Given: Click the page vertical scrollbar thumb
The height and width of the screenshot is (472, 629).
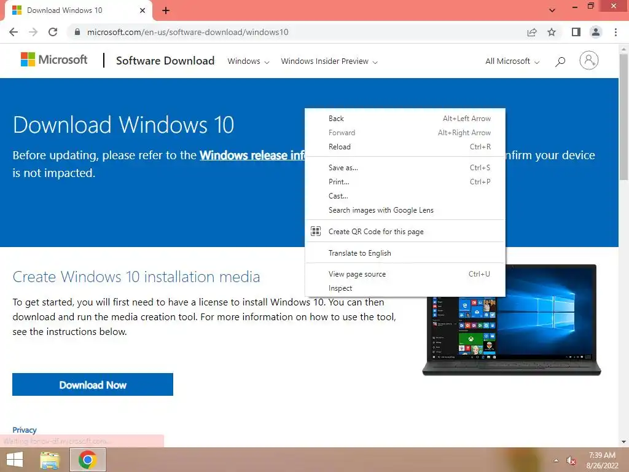Looking at the screenshot, I should coord(623,116).
